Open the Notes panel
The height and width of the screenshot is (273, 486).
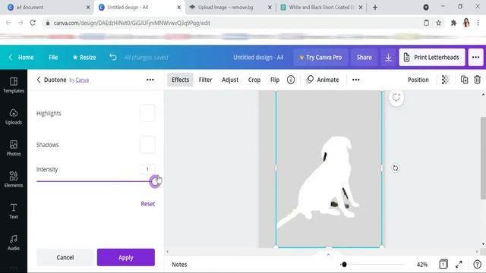click(179, 265)
